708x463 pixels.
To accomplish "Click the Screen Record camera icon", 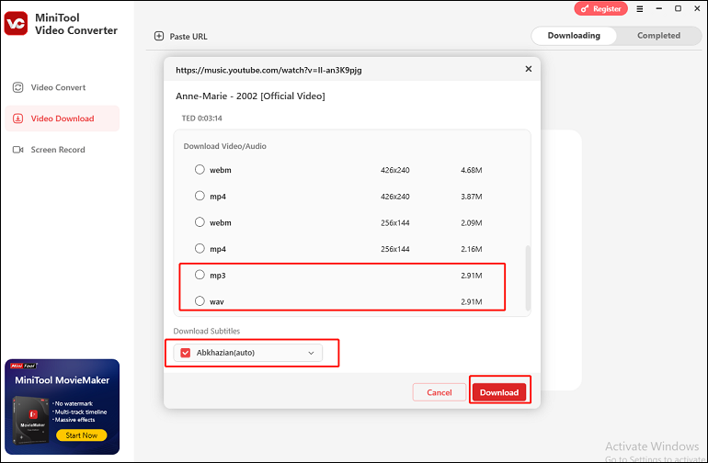I will pyautogui.click(x=18, y=150).
